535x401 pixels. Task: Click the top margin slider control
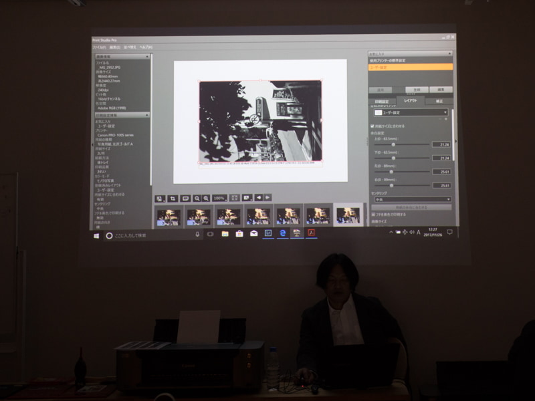(394, 144)
